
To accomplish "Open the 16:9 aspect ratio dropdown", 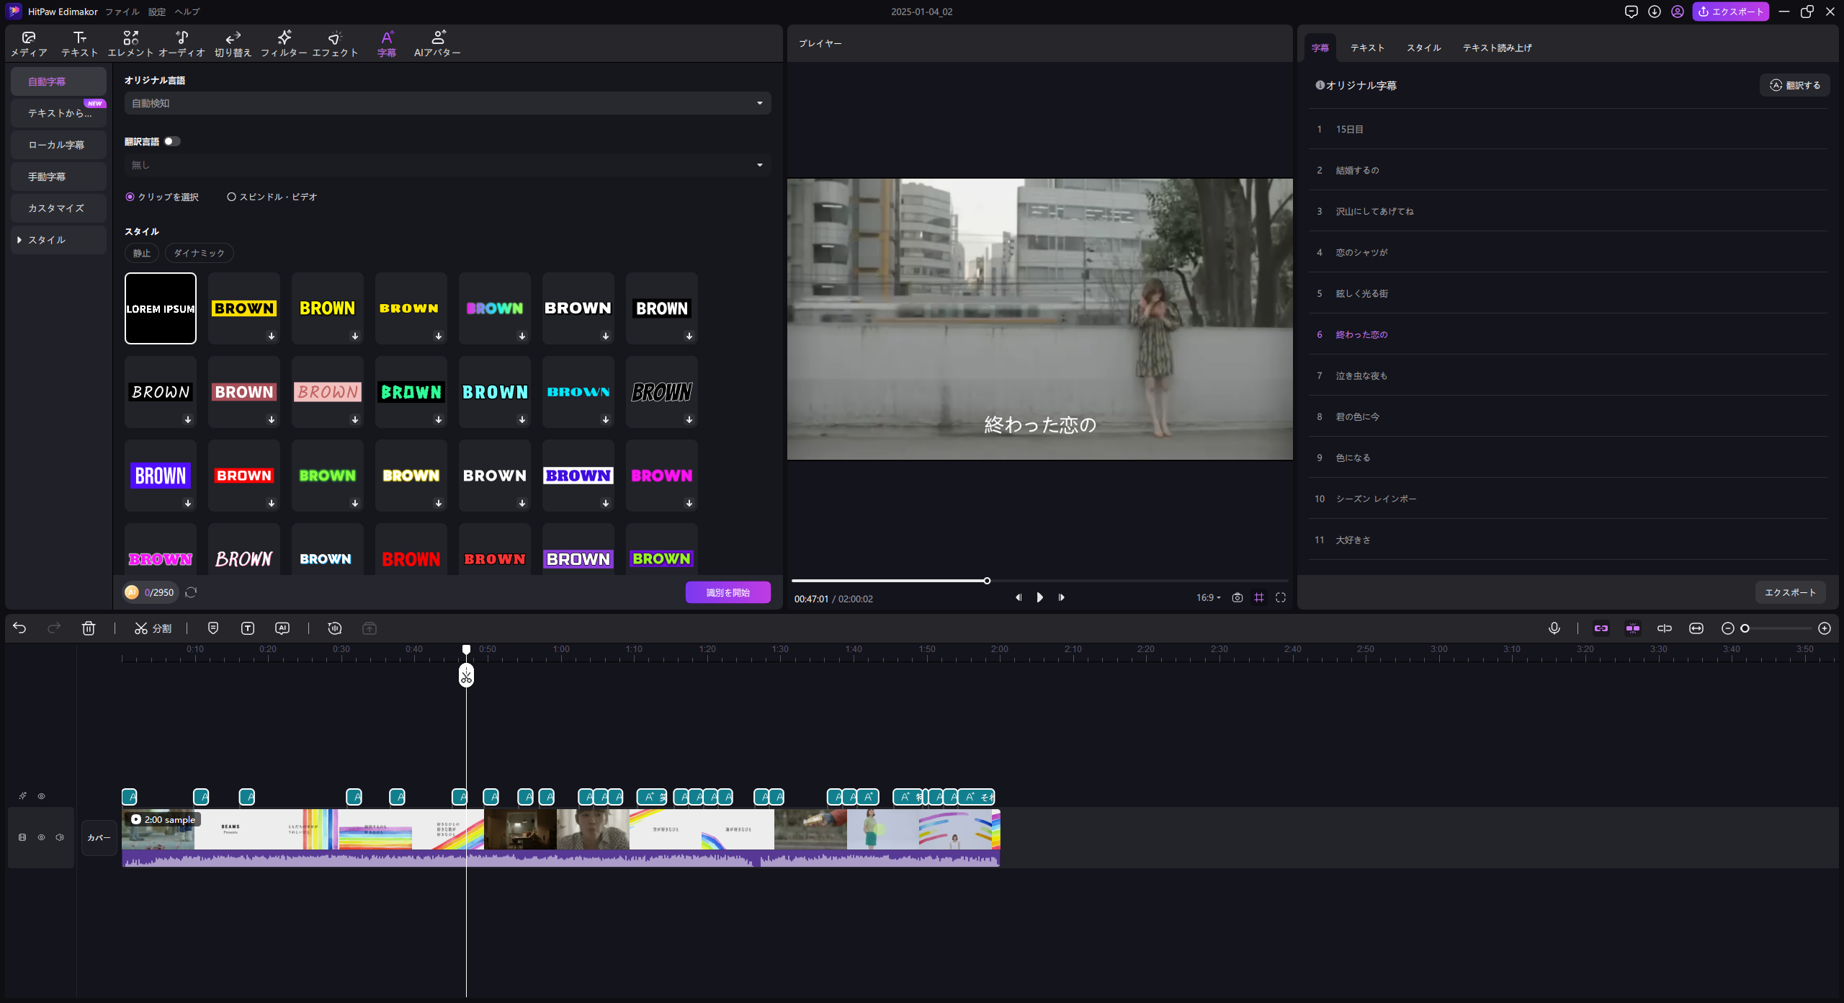I will click(x=1209, y=597).
